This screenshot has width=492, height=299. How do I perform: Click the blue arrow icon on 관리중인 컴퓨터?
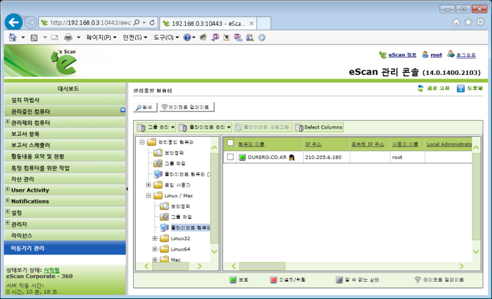pyautogui.click(x=123, y=110)
